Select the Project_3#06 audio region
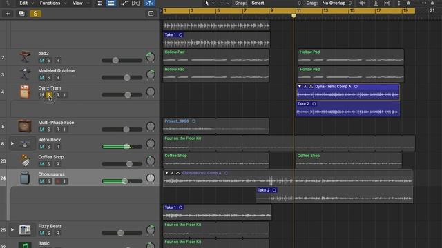Viewport: 442px width, 248px height. coord(215,126)
